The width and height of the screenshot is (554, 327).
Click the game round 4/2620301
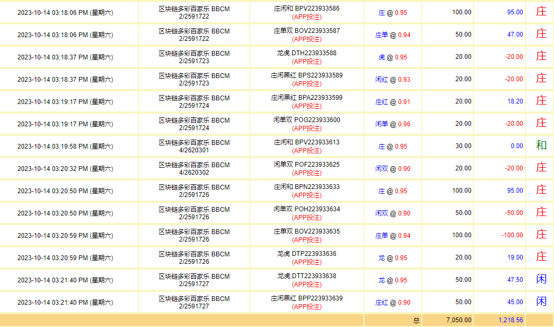point(194,150)
